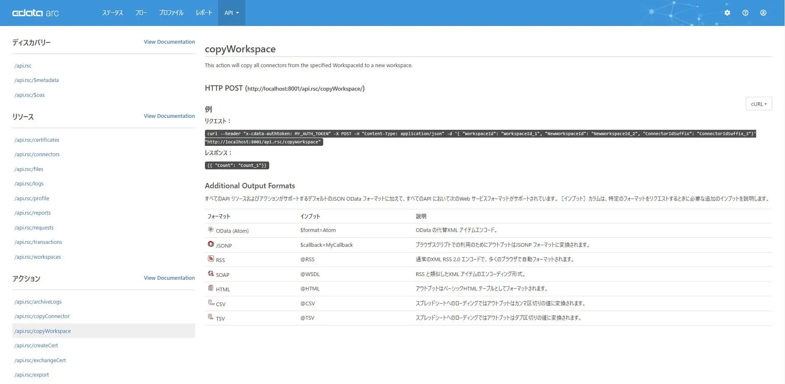
Task: Open the /api.rsc/export action
Action: click(32, 375)
